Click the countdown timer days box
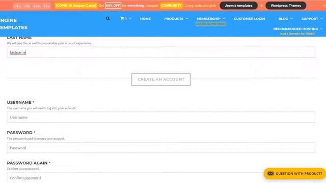Image resolution: width=326 pixels, height=183 pixels. pos(17,6)
